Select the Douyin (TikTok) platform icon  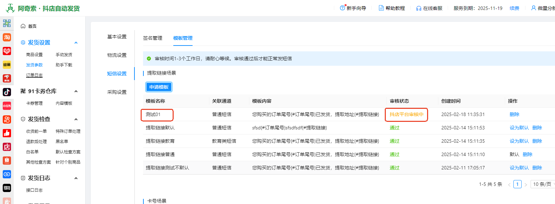pos(7,92)
